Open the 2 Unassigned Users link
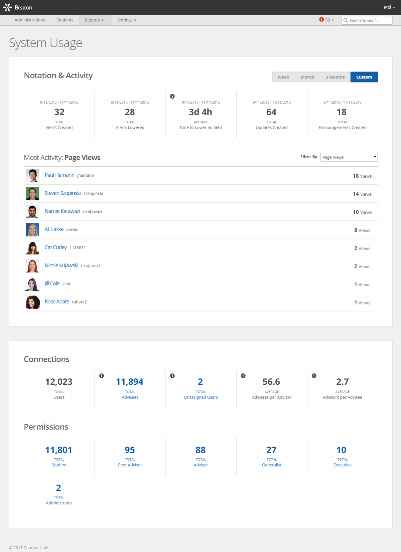401x552 pixels. [x=201, y=388]
